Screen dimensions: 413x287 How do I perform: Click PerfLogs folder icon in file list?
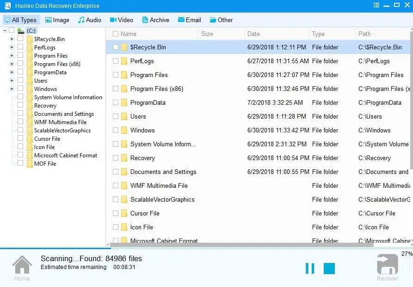[x=124, y=61]
